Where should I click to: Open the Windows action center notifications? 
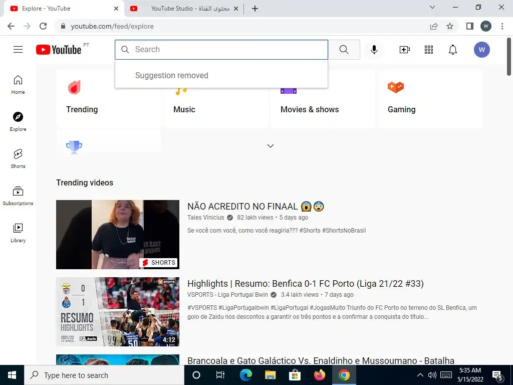[497, 375]
